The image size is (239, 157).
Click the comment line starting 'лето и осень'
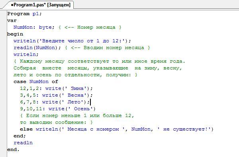coord(75,75)
